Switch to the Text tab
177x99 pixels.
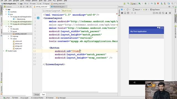click(x=43, y=95)
